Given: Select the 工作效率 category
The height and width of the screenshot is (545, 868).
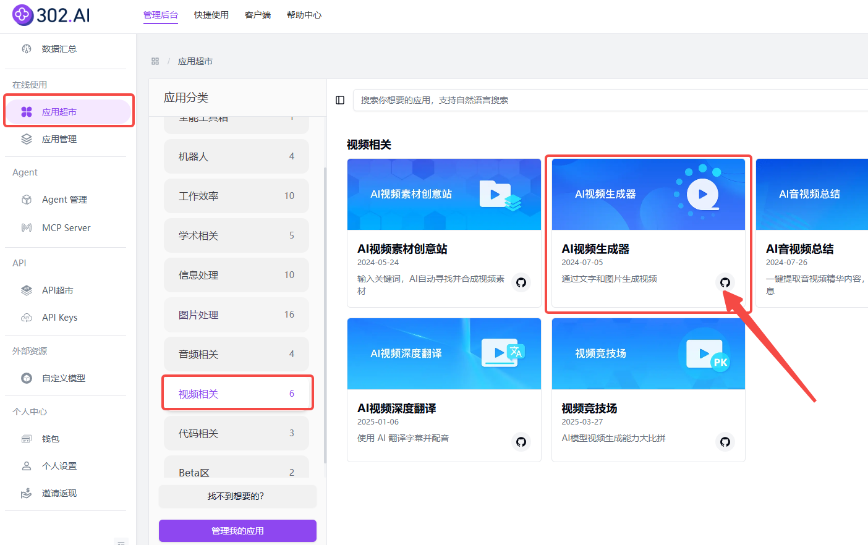Looking at the screenshot, I should (236, 196).
